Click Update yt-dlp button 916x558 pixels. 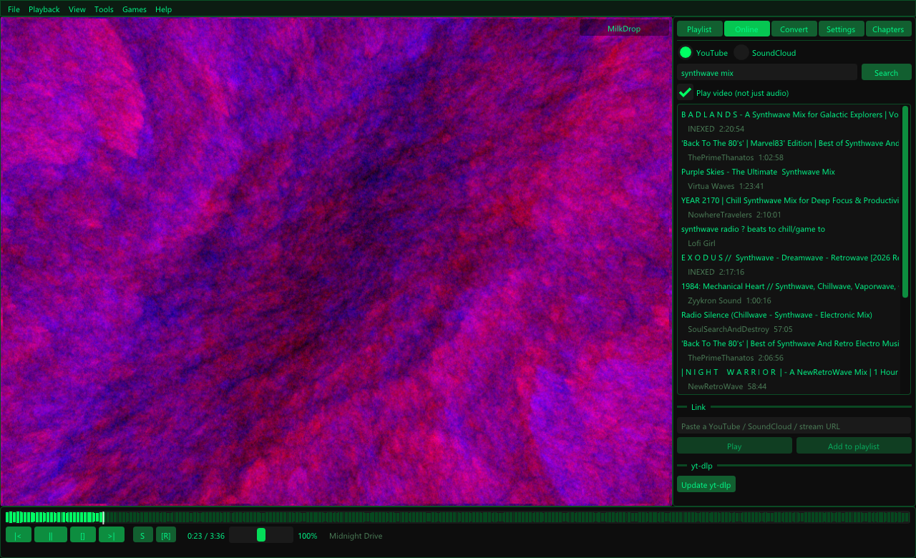706,484
